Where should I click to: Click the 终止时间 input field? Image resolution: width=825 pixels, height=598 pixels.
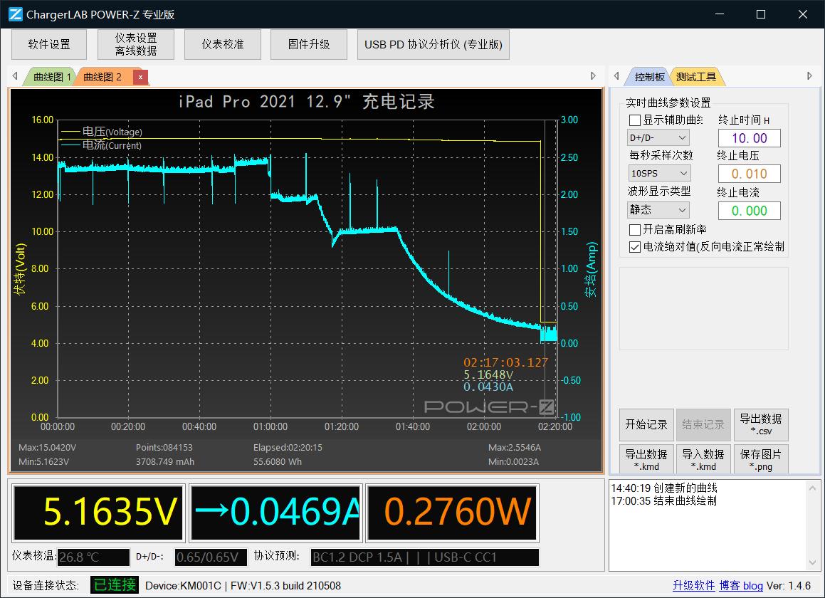748,138
